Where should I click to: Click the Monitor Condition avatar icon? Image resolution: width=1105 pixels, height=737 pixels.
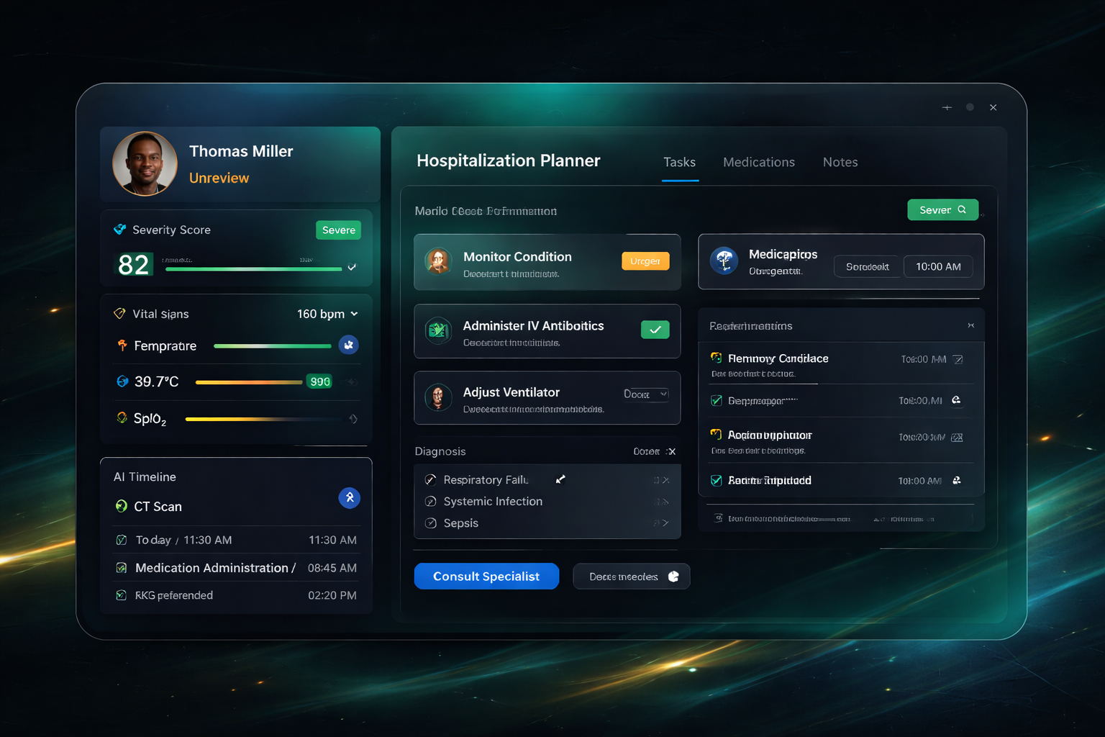click(438, 261)
